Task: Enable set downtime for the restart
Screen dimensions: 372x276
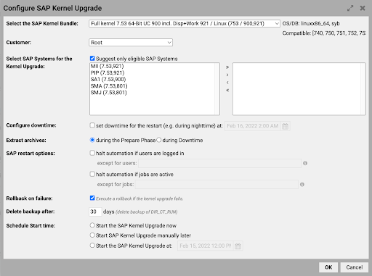Action: click(x=92, y=125)
